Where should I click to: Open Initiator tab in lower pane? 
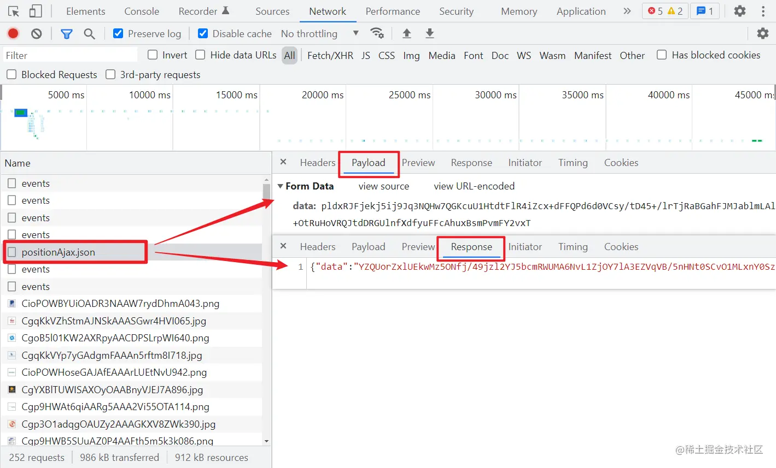point(525,246)
